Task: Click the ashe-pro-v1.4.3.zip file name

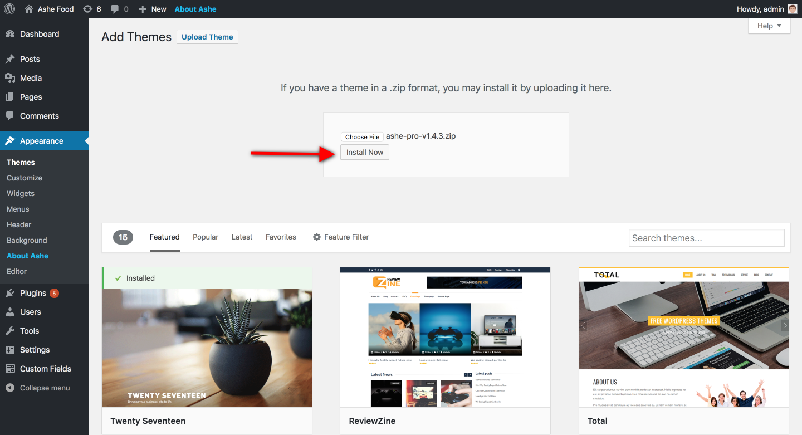Action: coord(420,136)
